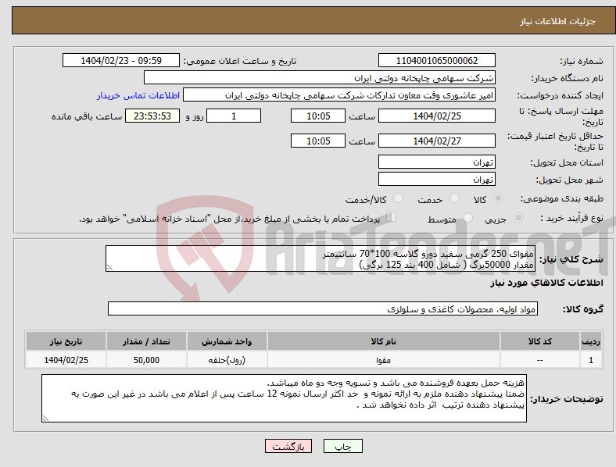Click the delivery province field تهران
Viewport: 616px width, 467px height.
pos(436,162)
